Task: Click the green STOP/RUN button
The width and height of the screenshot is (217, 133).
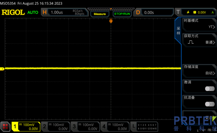Action: tap(122, 14)
